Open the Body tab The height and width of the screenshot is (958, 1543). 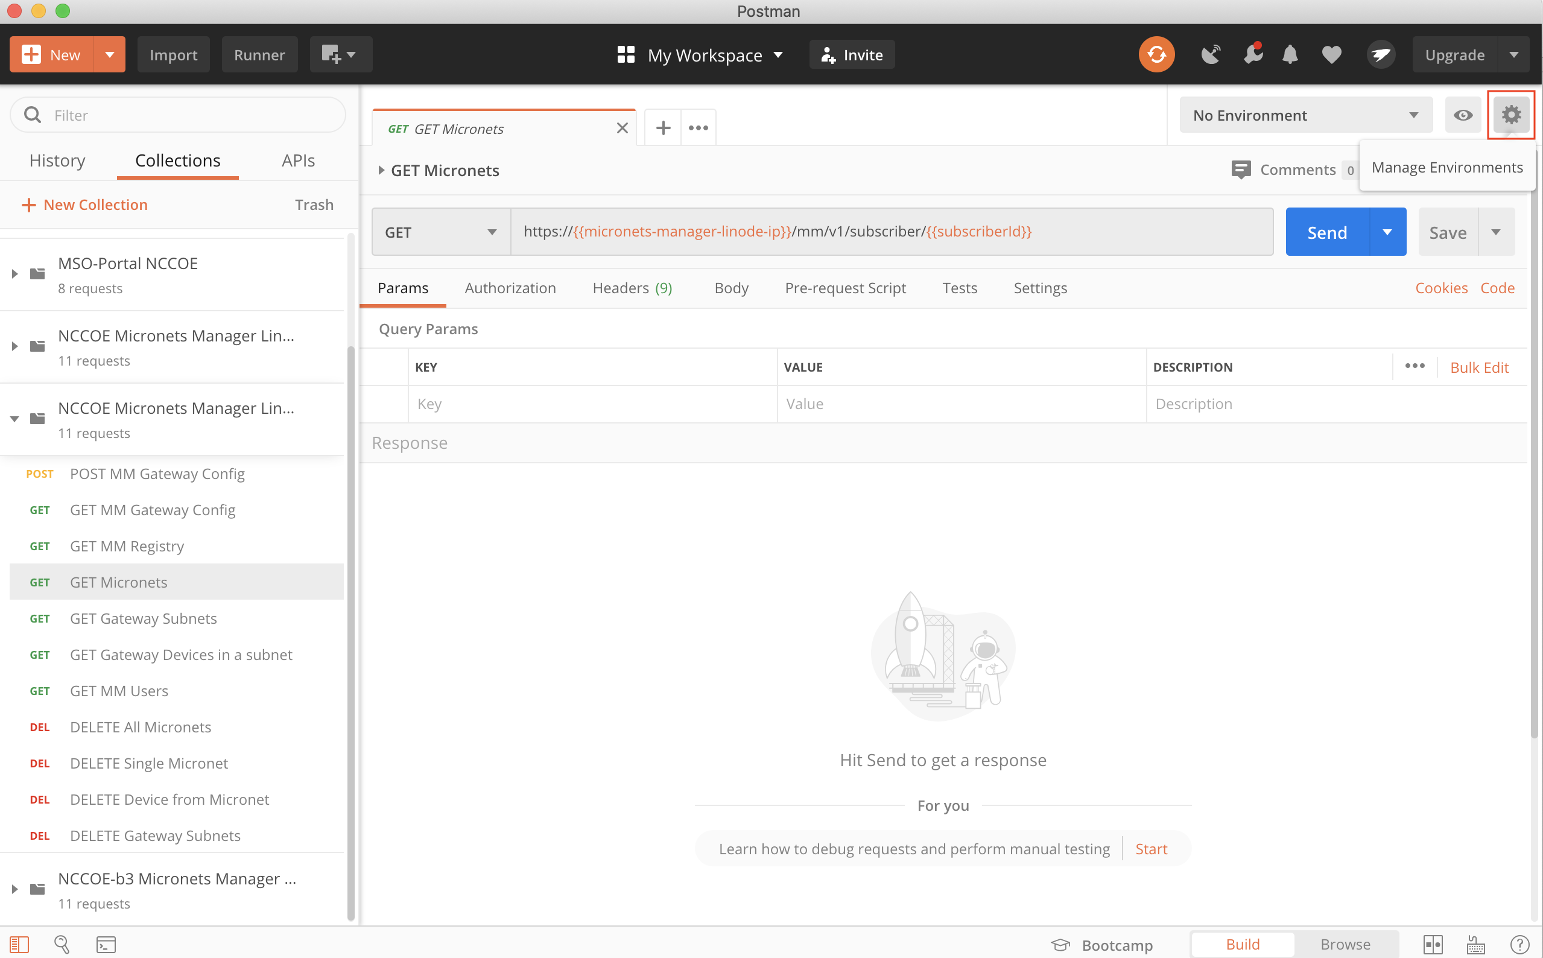click(731, 288)
